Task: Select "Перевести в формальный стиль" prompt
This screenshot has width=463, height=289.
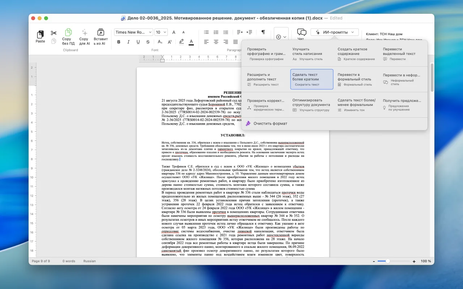Action: [357, 79]
